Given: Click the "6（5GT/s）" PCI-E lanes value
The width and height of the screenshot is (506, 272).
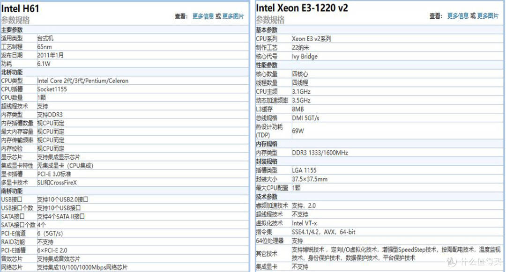Looking at the screenshot, I should (x=50, y=233).
